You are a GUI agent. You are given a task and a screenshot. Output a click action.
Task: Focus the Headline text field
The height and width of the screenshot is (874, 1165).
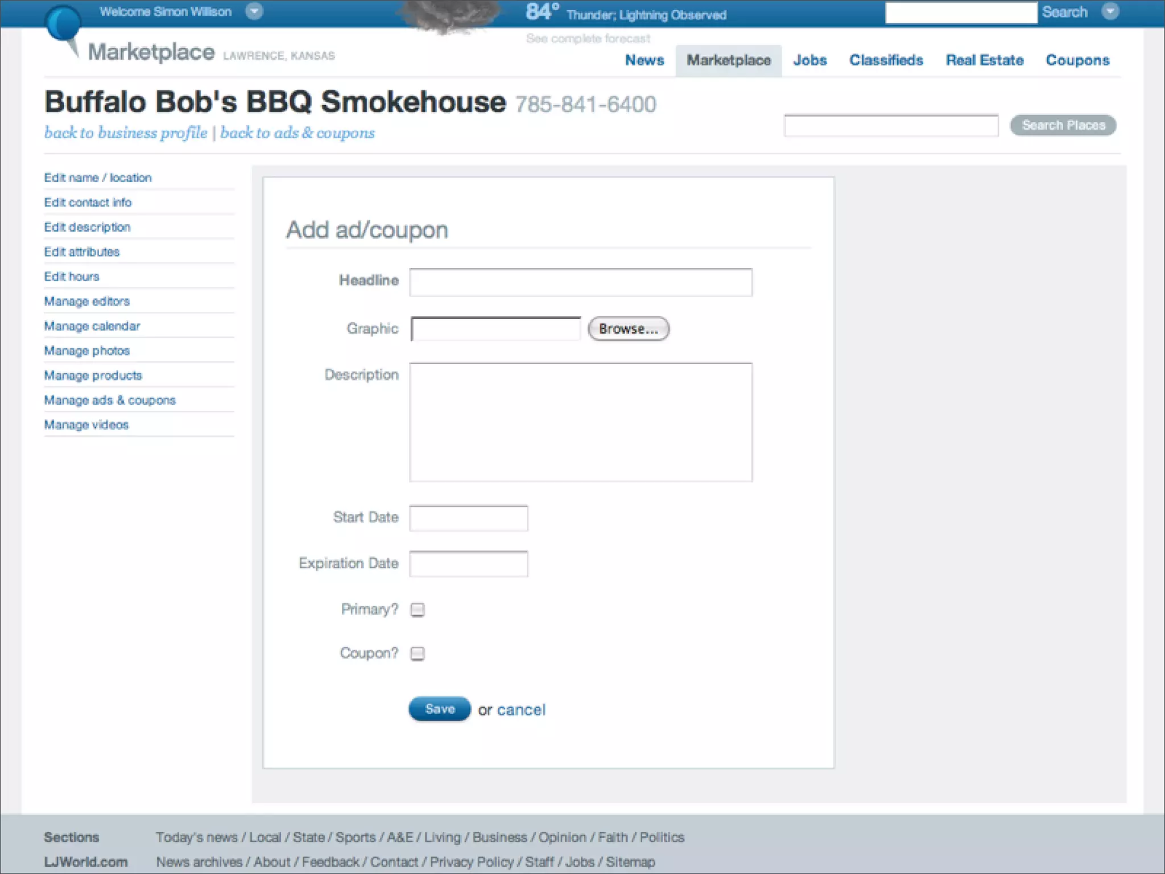pos(581,282)
